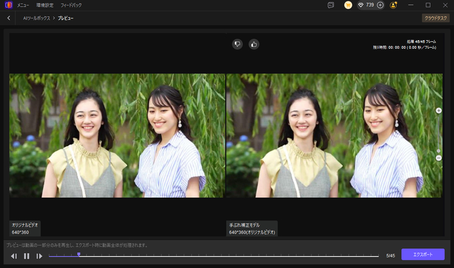The image size is (454, 268).
Task: Click the 5/45 frame counter
Action: coord(390,255)
